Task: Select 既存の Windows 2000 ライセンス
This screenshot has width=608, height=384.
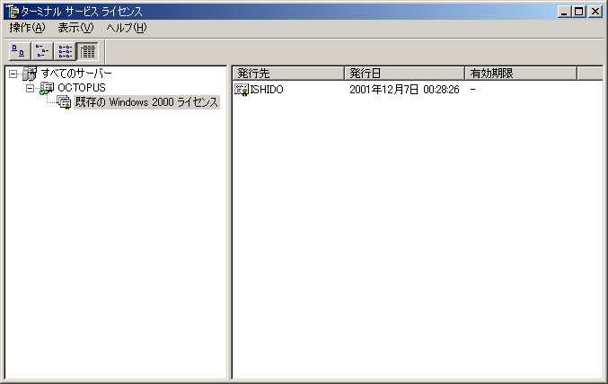Action: pos(146,102)
